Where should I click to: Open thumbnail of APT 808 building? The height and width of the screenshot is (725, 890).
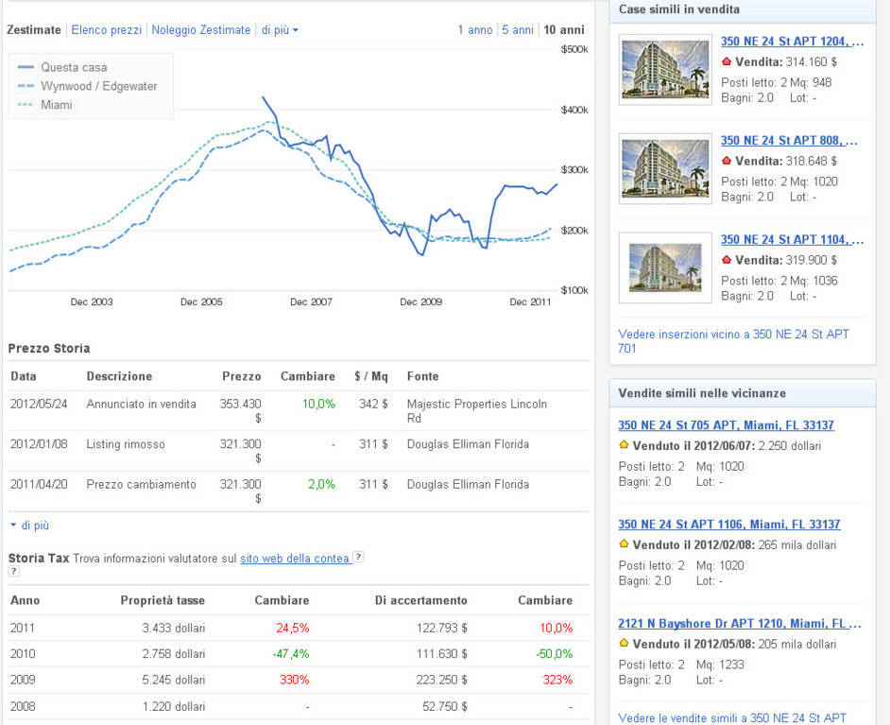[x=665, y=168]
